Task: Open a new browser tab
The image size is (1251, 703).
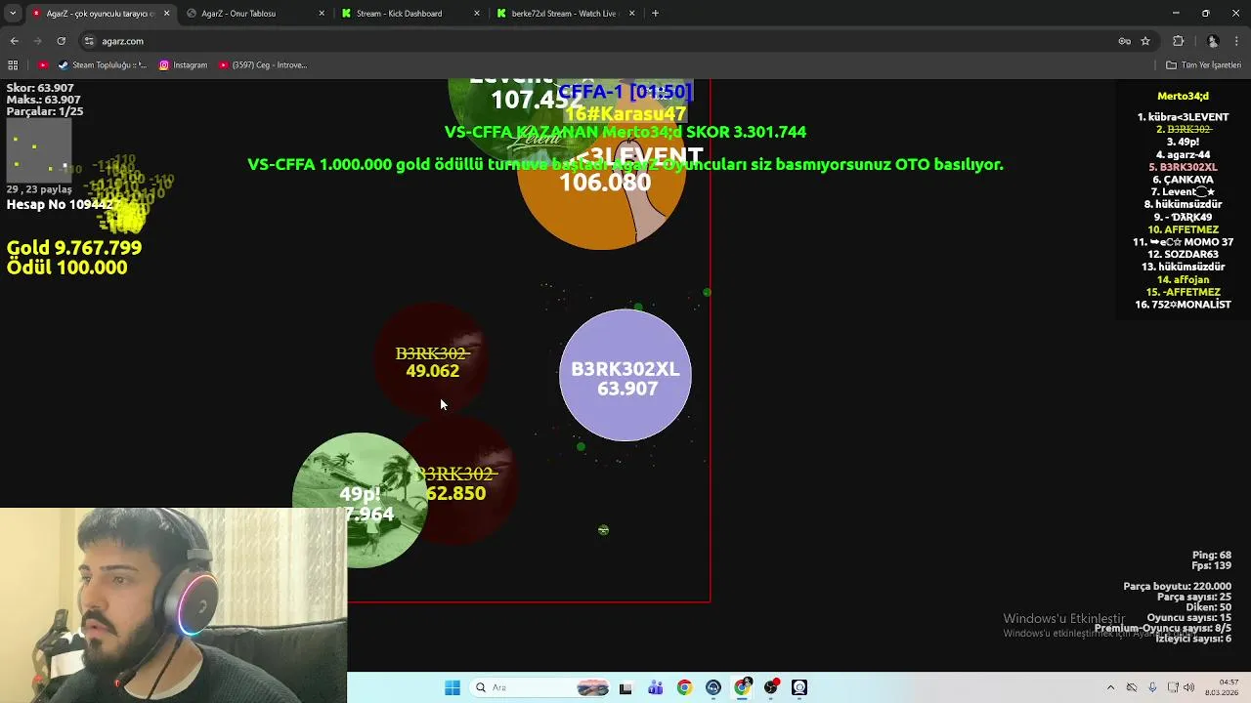Action: pos(655,14)
